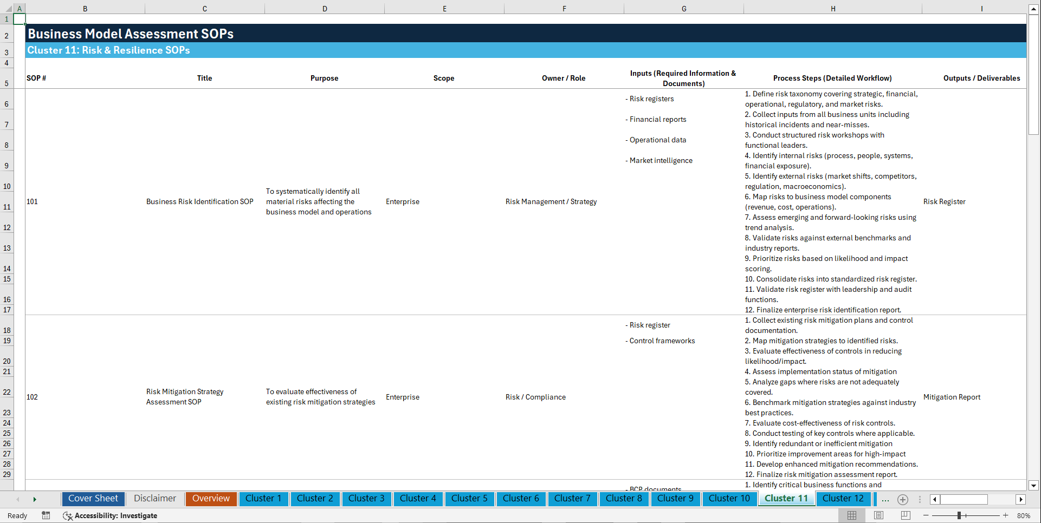1041x523 pixels.
Task: Add a new sheet
Action: click(x=903, y=499)
